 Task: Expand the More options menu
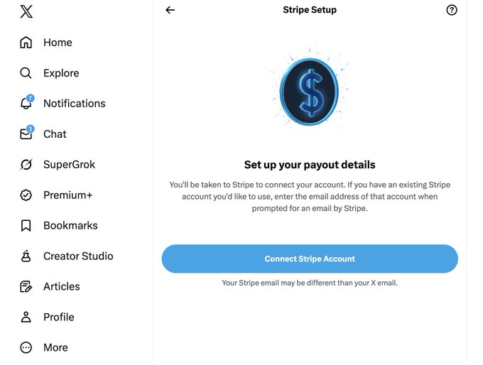click(x=26, y=348)
